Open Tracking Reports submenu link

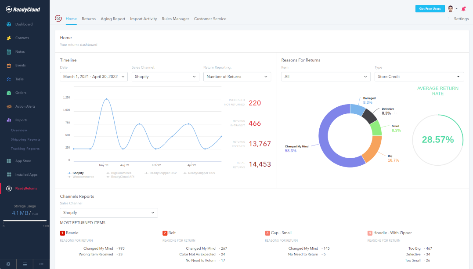click(x=25, y=149)
